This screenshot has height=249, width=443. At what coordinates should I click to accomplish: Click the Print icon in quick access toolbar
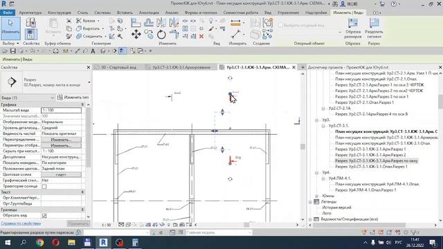(x=55, y=51)
